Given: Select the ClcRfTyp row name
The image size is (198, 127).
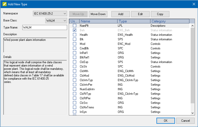Looking at the screenshot, I should (x=85, y=93).
